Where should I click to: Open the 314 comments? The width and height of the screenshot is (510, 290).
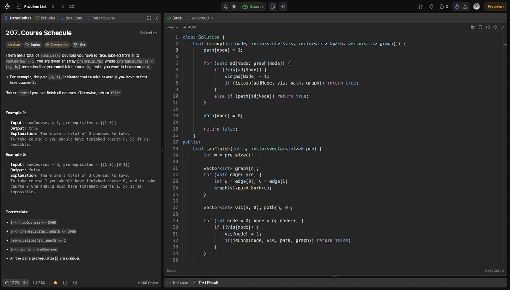[x=39, y=283]
